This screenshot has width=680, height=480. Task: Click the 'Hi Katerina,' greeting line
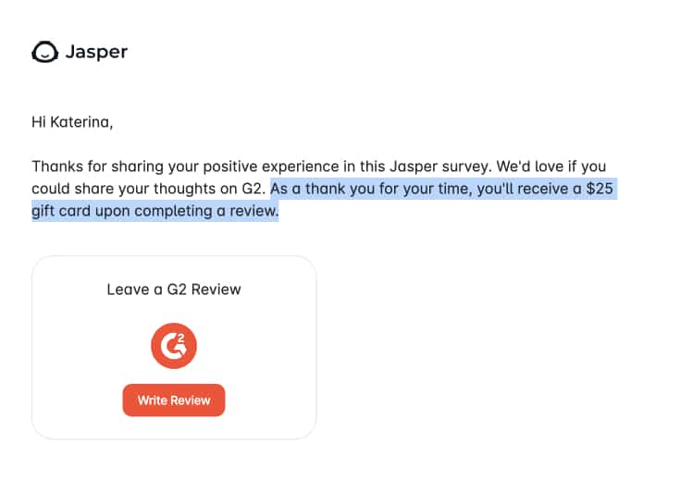pyautogui.click(x=72, y=122)
